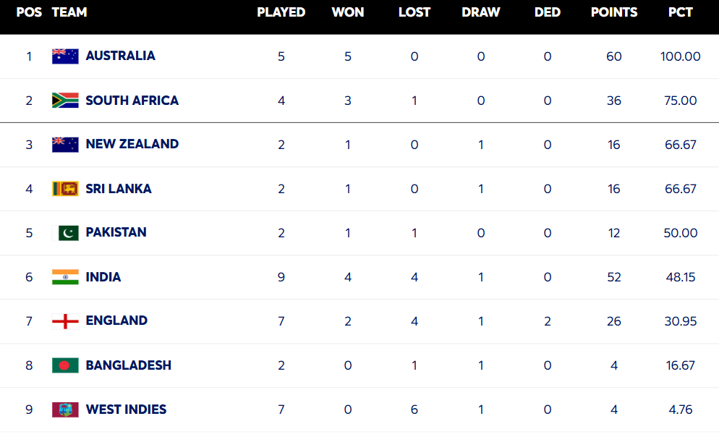Click the DED column header

(548, 12)
